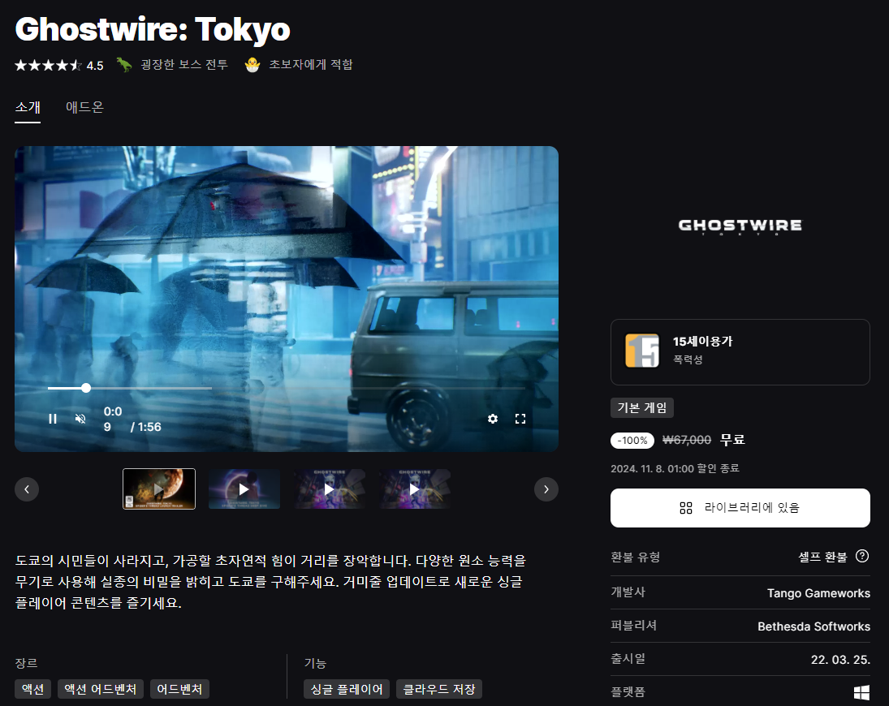The height and width of the screenshot is (706, 889).
Task: Click the release date 22. 03. 25.
Action: click(840, 660)
